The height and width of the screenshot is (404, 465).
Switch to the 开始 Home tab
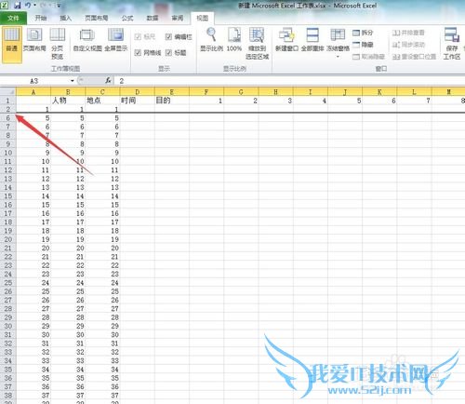pyautogui.click(x=41, y=18)
